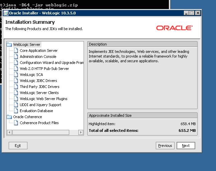Screen dimensions: 216x171
Task: Click the Oracle logo
Action: pyautogui.click(x=174, y=28)
